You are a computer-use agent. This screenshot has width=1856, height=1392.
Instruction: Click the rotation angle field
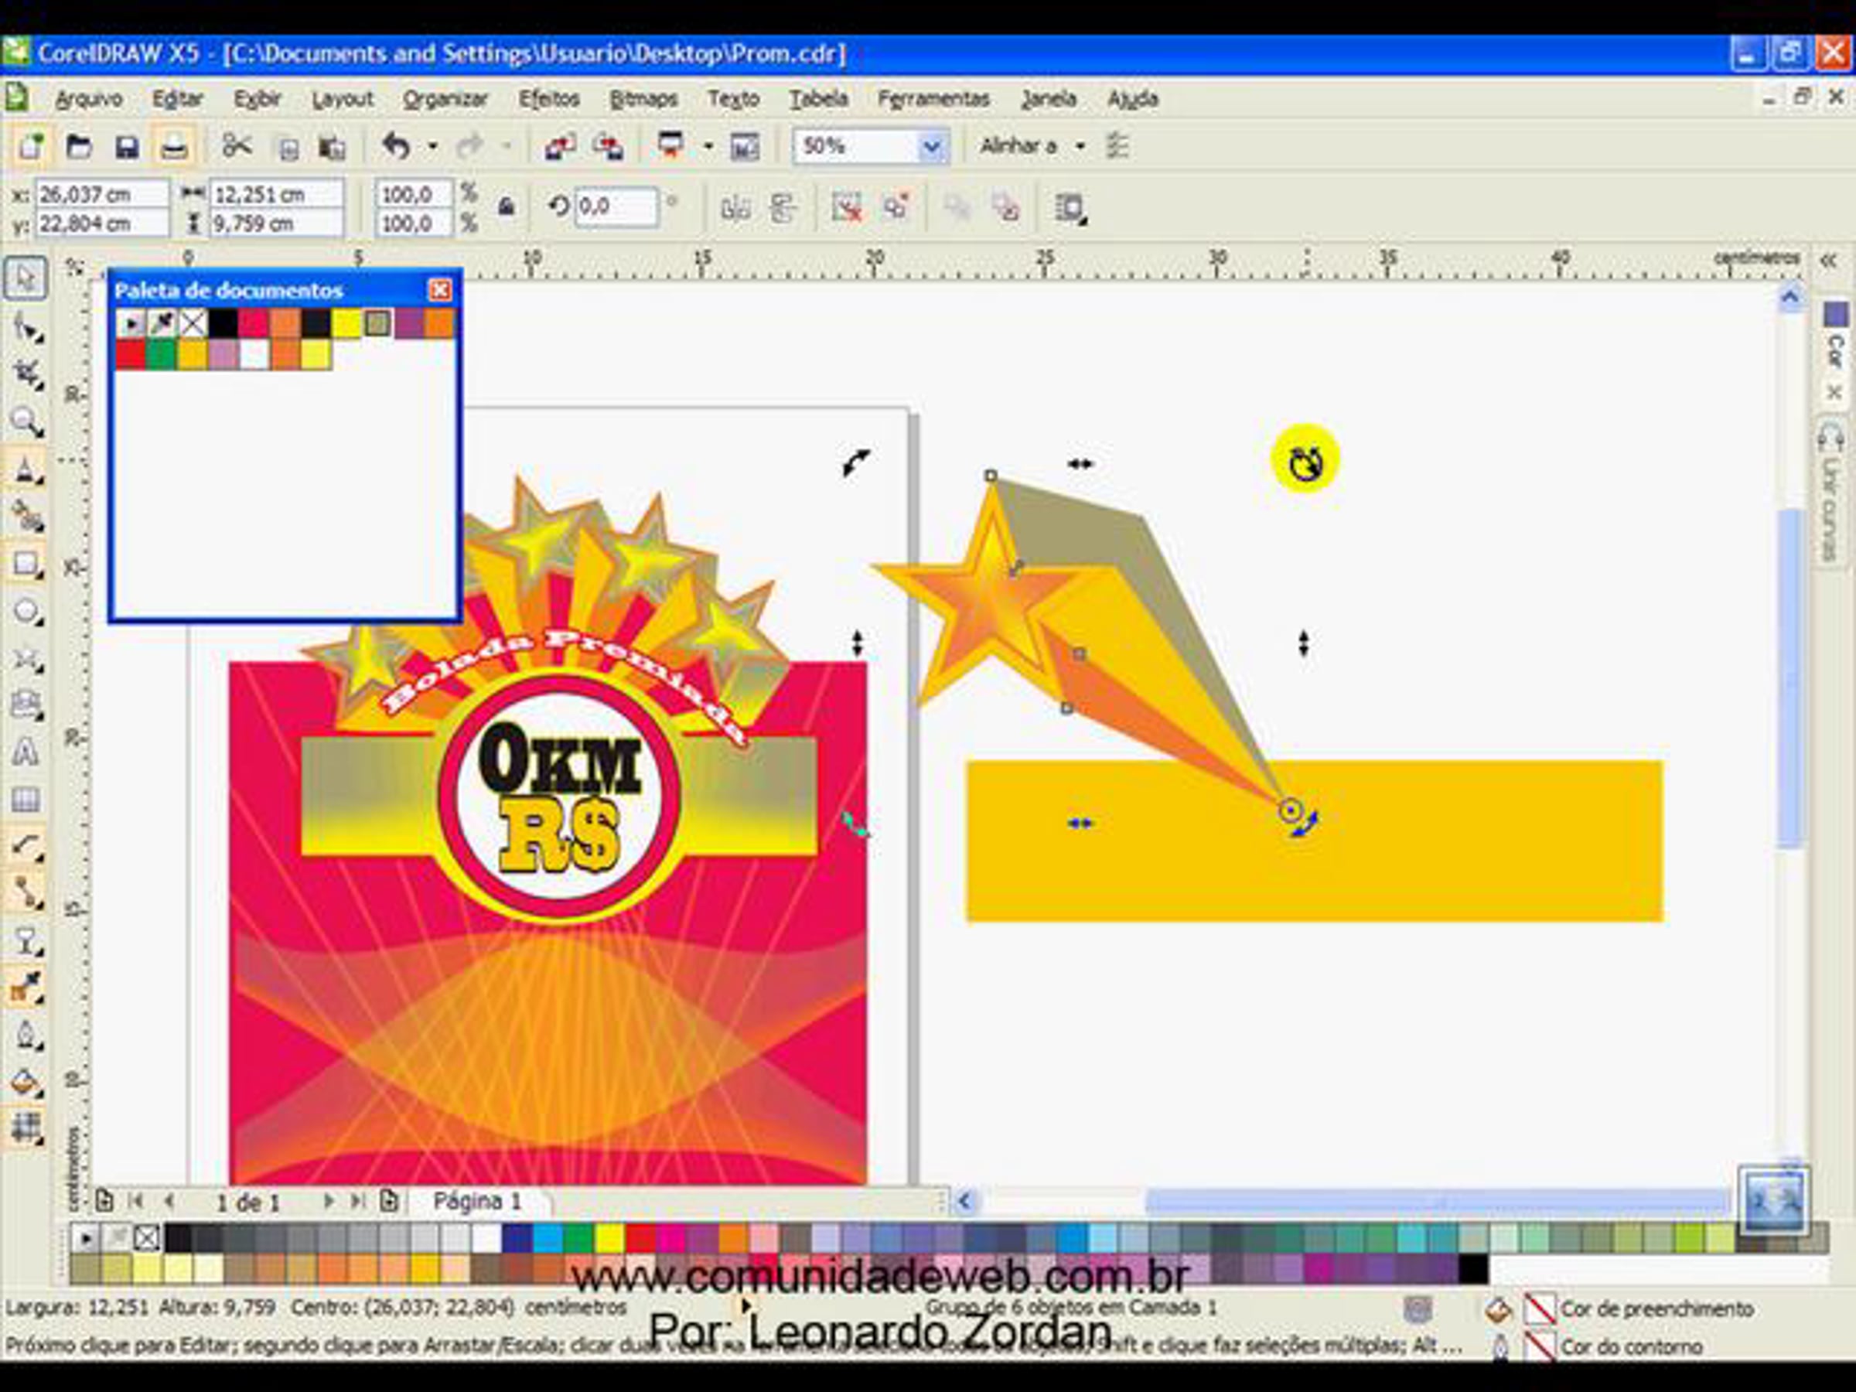coord(616,206)
